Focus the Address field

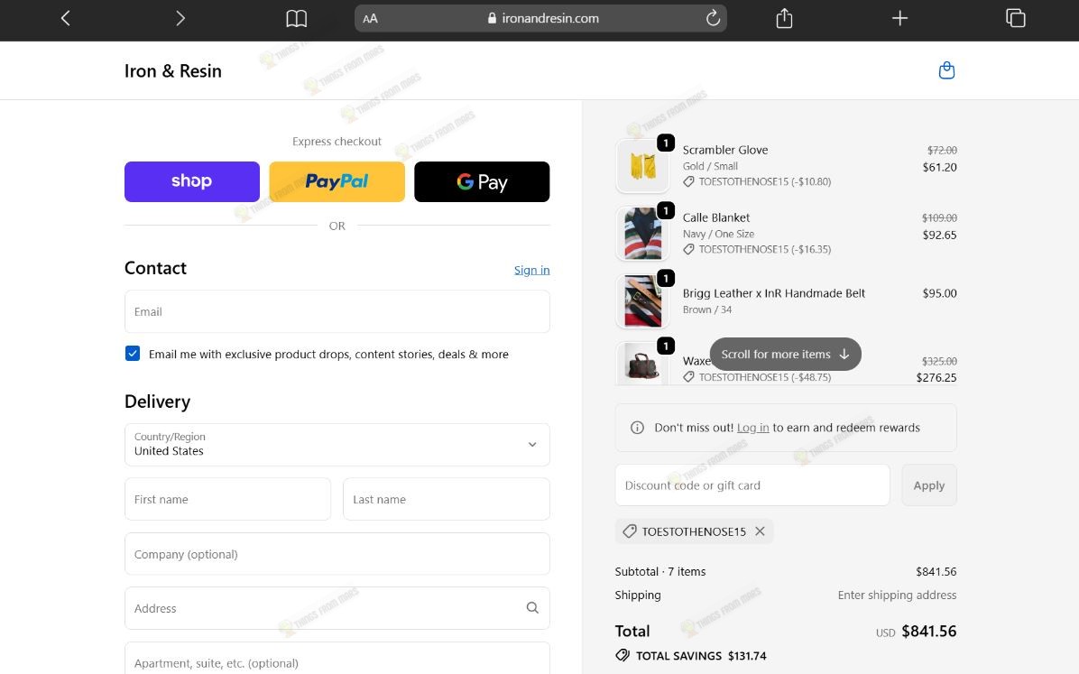pyautogui.click(x=337, y=608)
